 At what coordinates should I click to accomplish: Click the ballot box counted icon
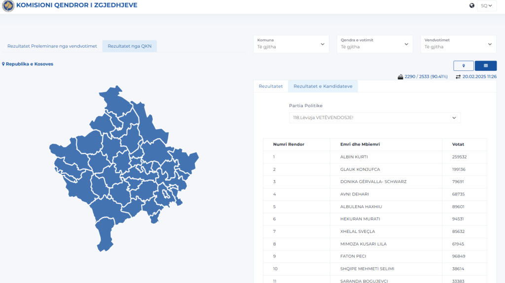click(400, 77)
